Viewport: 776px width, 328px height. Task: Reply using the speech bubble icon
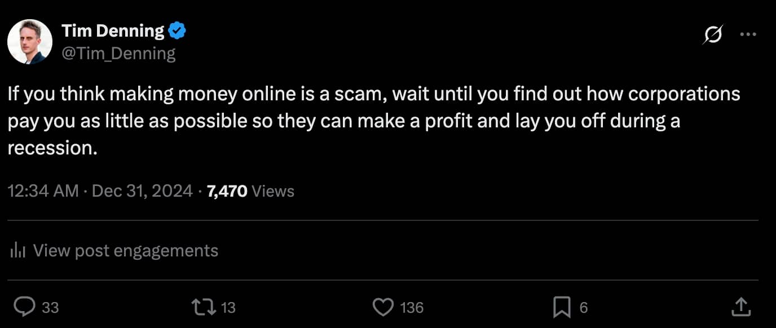(x=24, y=307)
